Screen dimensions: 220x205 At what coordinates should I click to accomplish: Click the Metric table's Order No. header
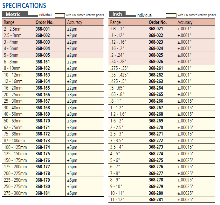[x=44, y=22]
